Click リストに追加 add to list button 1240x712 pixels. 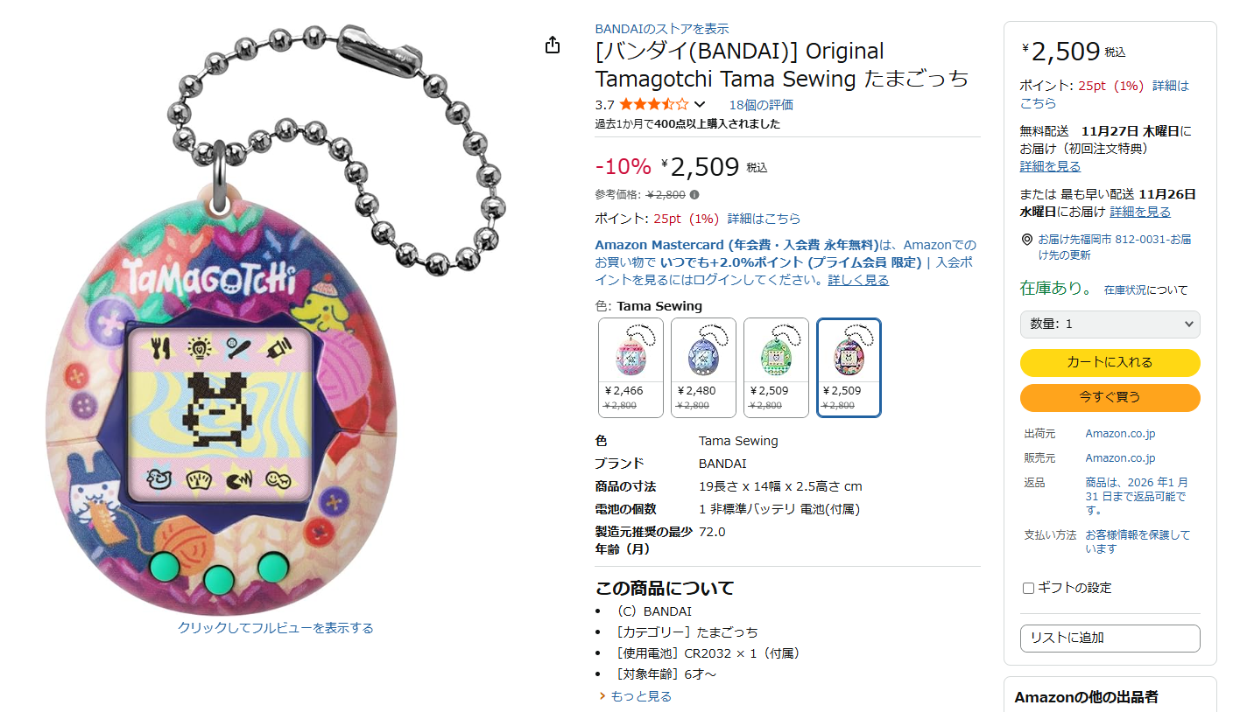click(x=1110, y=638)
